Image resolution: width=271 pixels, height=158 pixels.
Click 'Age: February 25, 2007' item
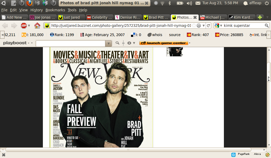point(102,35)
